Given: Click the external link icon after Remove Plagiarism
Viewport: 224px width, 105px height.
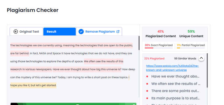Looking at the screenshot, I should pyautogui.click(x=118, y=32).
